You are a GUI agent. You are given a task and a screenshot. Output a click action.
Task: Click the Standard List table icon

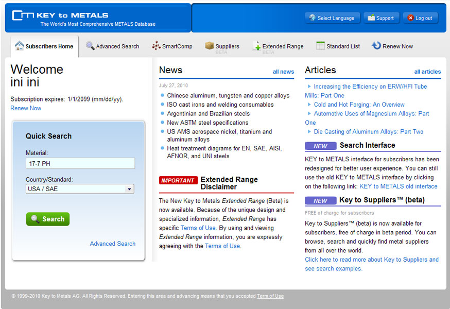[x=320, y=46]
